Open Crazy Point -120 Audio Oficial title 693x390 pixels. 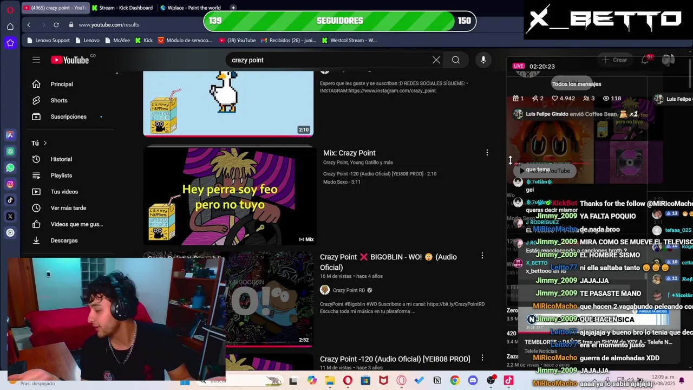click(395, 359)
